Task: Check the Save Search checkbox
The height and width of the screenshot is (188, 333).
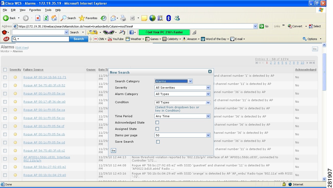Action: (158, 142)
